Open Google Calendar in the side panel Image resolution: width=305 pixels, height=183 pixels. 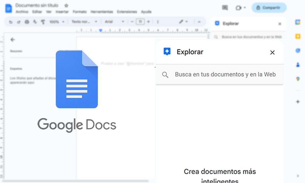(298, 22)
